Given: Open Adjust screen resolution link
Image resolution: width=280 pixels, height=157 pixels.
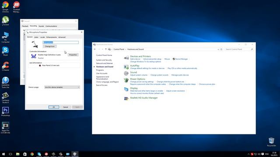Looking at the screenshot, I should 175,91.
